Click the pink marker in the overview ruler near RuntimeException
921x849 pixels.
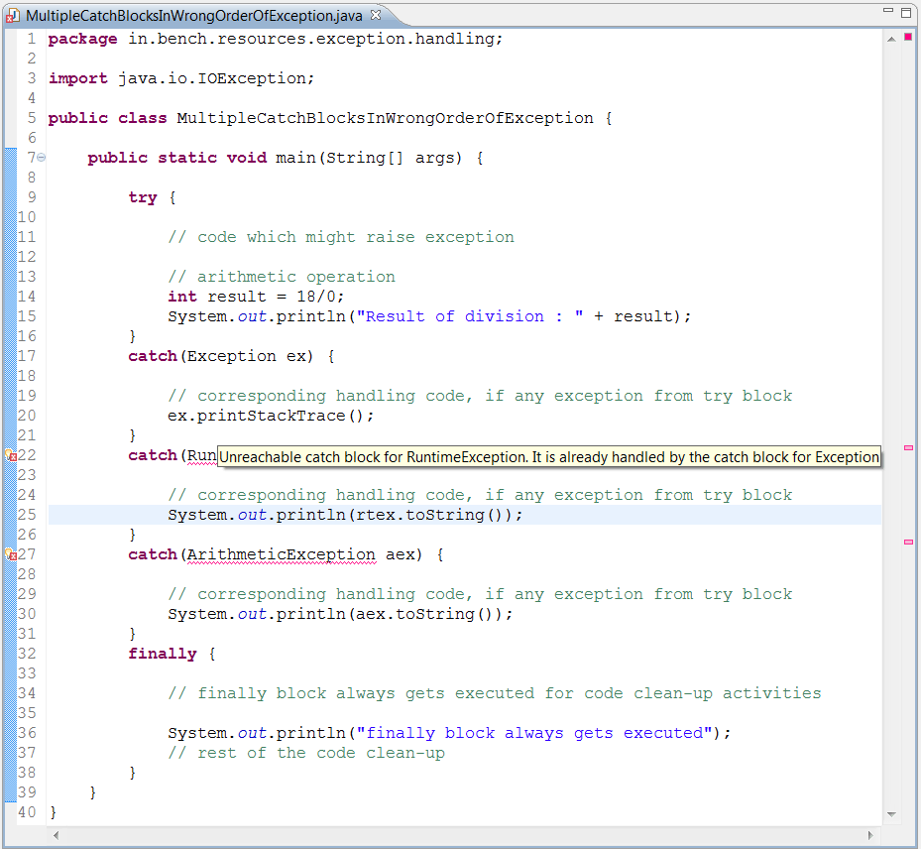(x=907, y=449)
